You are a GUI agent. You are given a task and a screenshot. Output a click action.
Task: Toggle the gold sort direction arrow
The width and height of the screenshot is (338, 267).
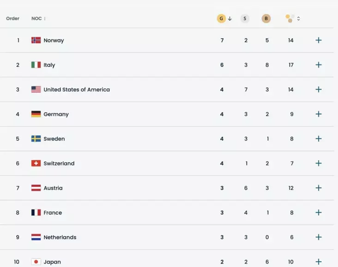point(230,19)
